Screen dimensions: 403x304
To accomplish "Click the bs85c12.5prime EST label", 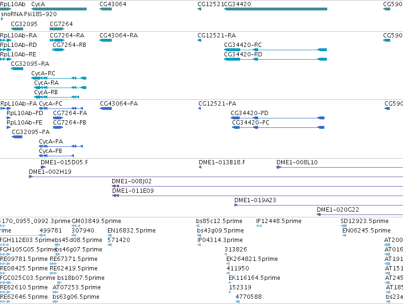I will tap(219, 221).
